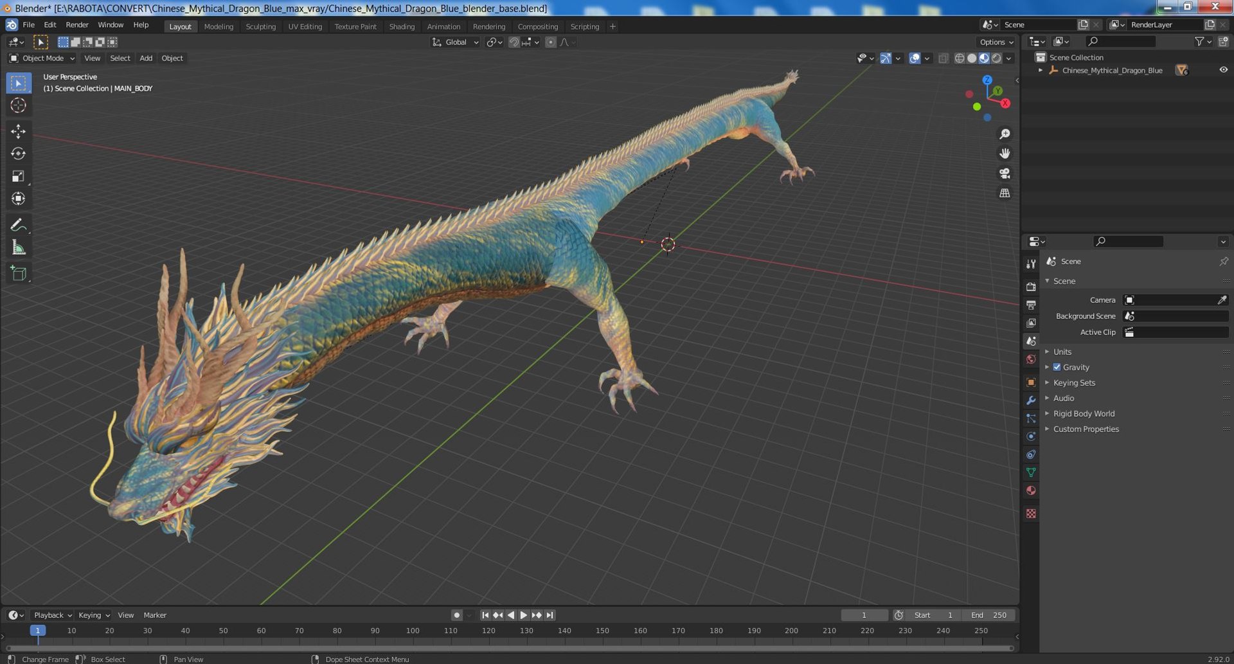This screenshot has width=1234, height=664.
Task: Expand the Custom Properties panel
Action: pyautogui.click(x=1086, y=429)
